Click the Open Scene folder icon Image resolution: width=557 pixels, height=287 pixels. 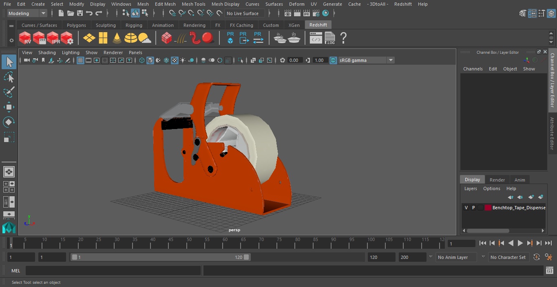71,13
